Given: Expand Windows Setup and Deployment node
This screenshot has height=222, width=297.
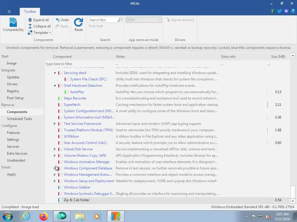Looking at the screenshot, I should pyautogui.click(x=55, y=181).
